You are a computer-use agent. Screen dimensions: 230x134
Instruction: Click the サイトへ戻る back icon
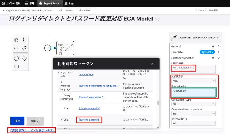coord(3,4)
